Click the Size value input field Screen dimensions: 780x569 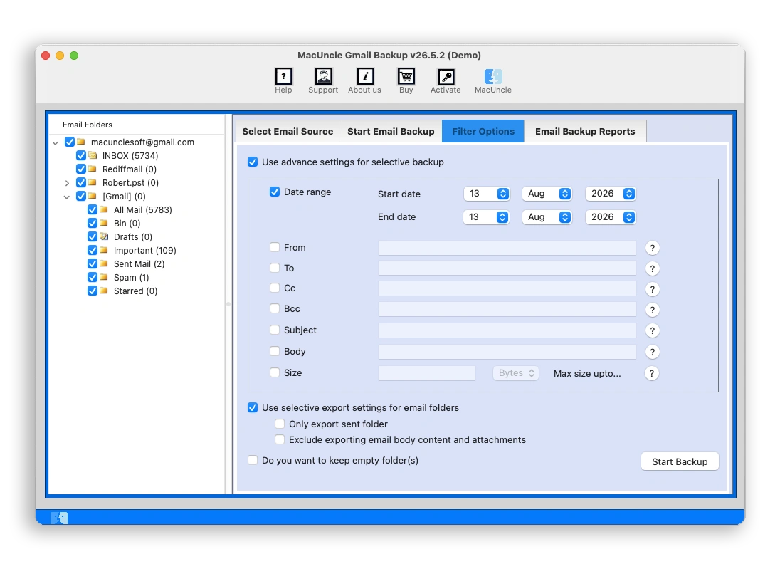pos(427,373)
